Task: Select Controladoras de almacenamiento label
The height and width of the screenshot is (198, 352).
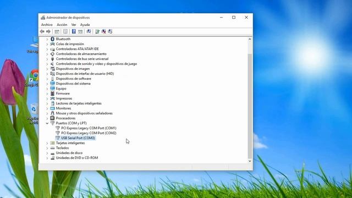Action: click(81, 54)
